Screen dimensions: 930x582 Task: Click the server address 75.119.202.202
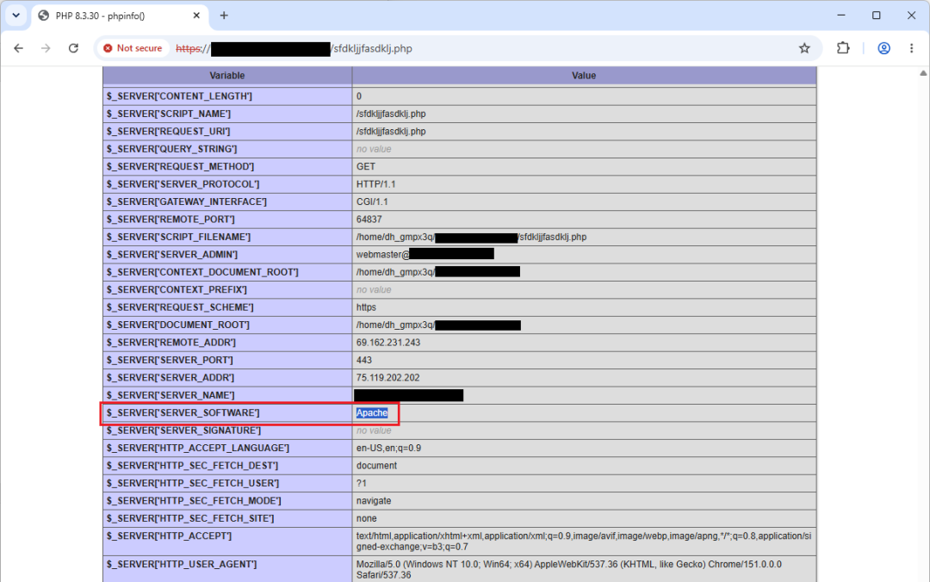coord(387,377)
